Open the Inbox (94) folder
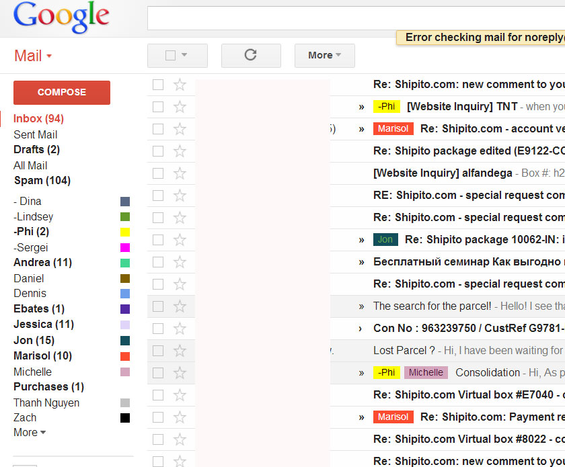Screen dimensions: 565x467 click(x=38, y=118)
